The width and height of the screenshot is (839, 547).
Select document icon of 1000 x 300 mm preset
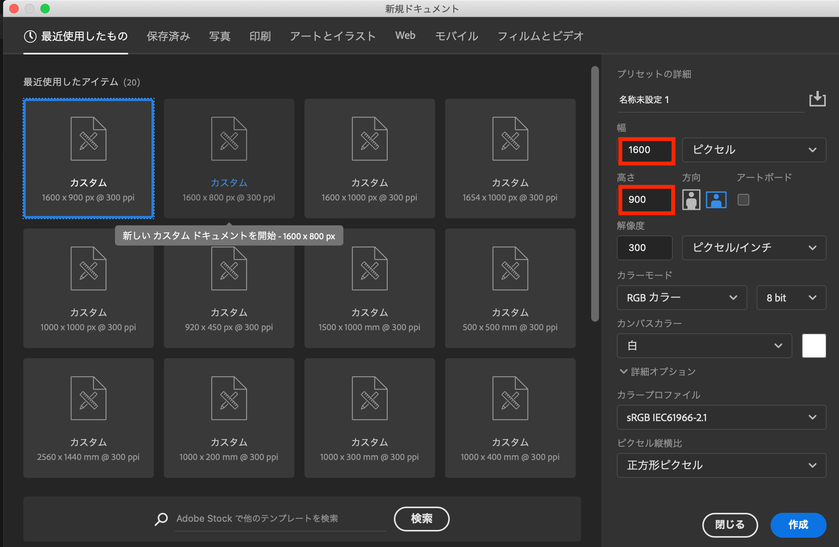pos(369,398)
